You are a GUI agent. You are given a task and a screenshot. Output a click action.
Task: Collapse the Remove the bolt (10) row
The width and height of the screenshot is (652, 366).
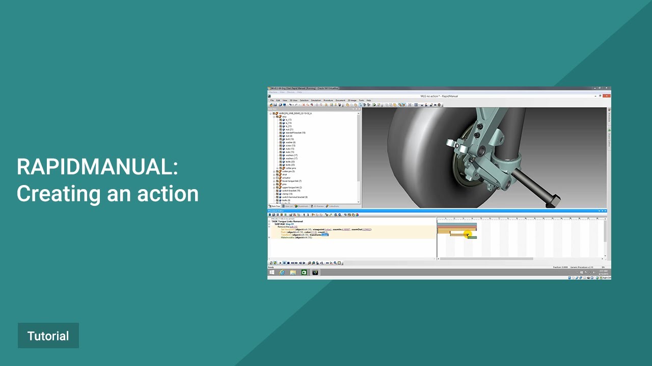(269, 227)
